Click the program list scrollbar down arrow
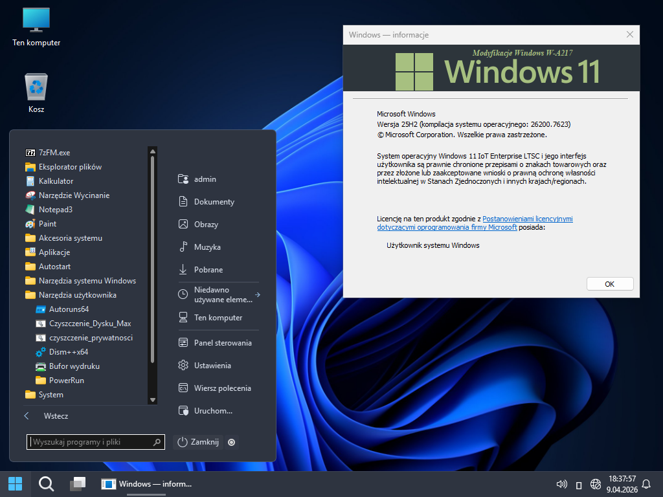The height and width of the screenshot is (497, 663). click(x=153, y=400)
